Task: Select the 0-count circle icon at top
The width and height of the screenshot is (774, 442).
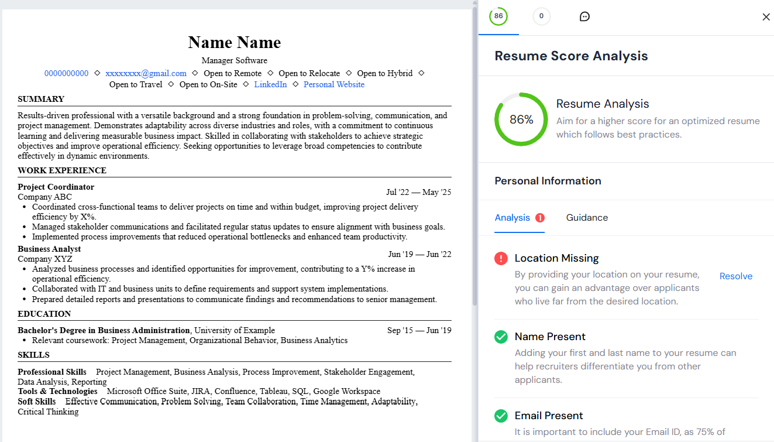Action: tap(541, 16)
